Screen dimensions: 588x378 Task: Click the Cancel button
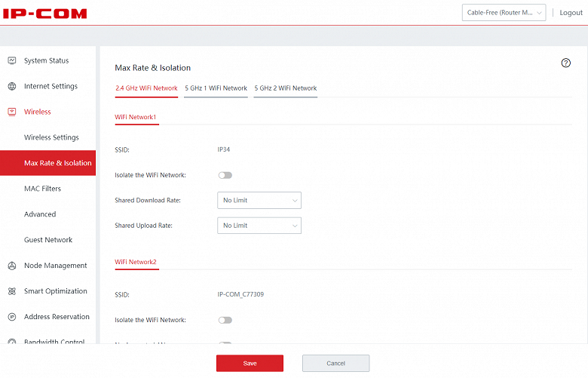pyautogui.click(x=335, y=363)
